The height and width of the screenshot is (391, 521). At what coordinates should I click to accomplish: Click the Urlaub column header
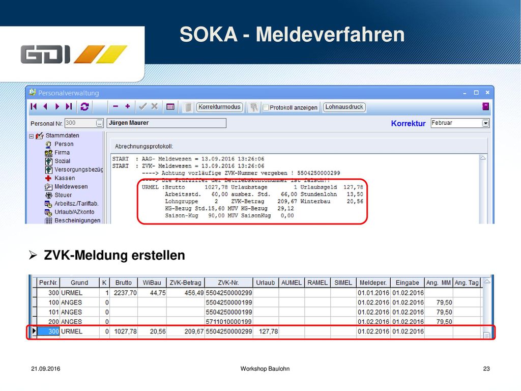[266, 283]
